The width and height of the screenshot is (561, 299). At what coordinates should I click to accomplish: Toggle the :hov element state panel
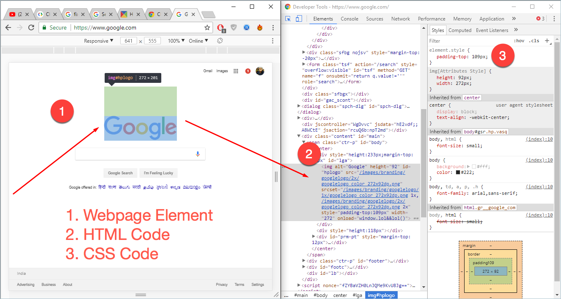(519, 41)
